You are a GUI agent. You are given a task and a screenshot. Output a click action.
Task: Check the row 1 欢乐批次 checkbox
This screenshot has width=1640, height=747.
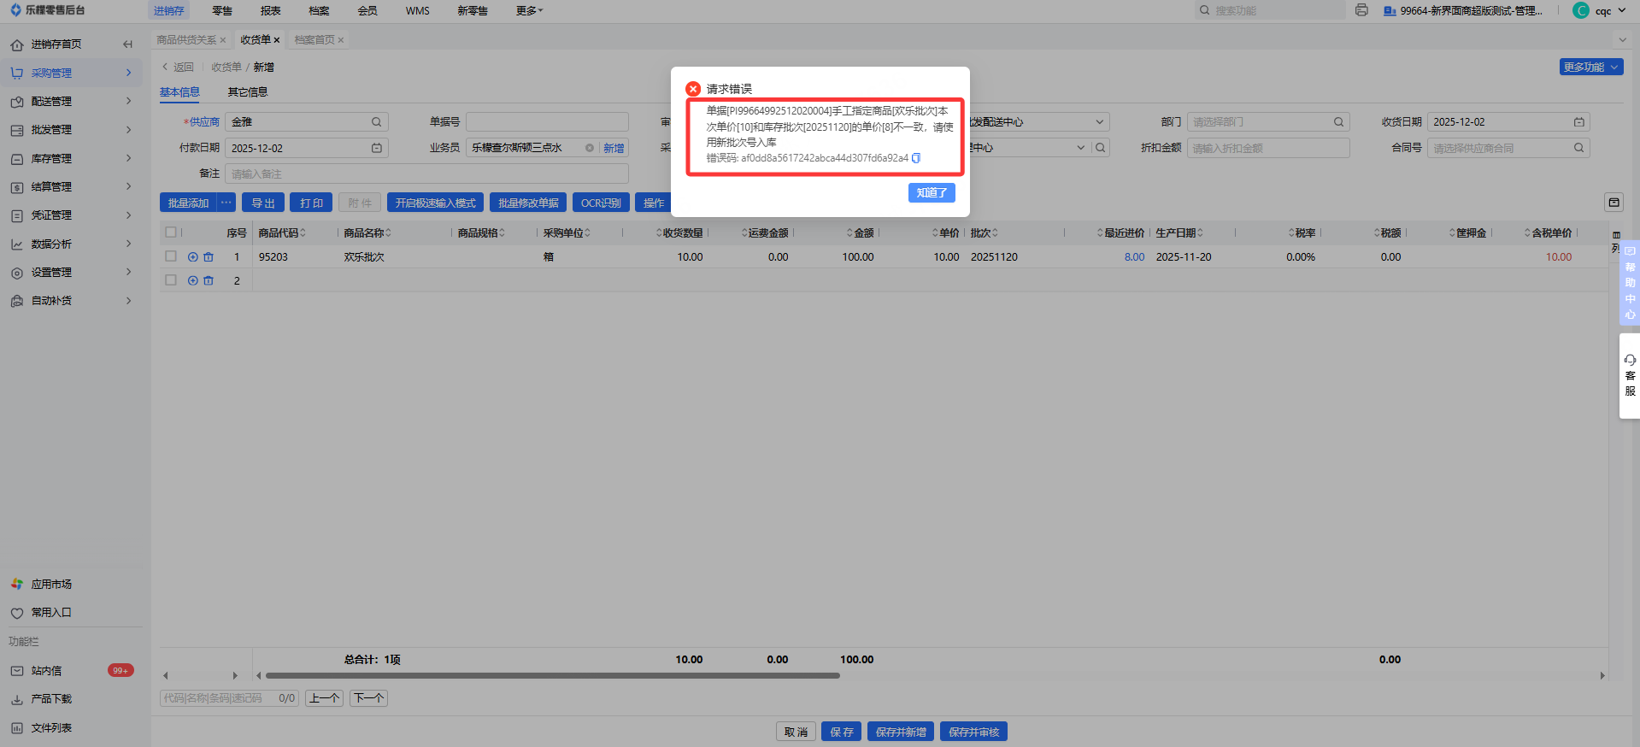(171, 256)
